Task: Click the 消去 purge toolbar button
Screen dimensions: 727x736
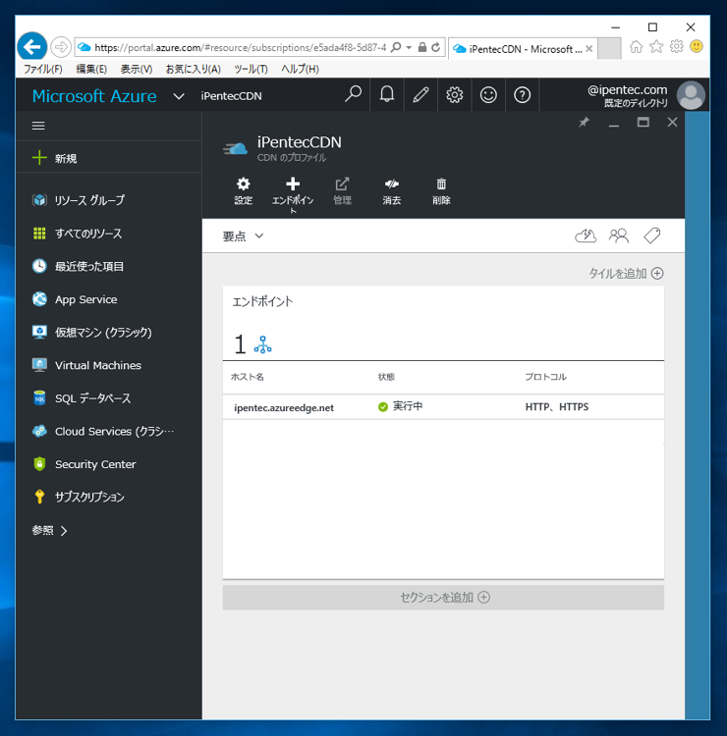Action: pos(391,191)
